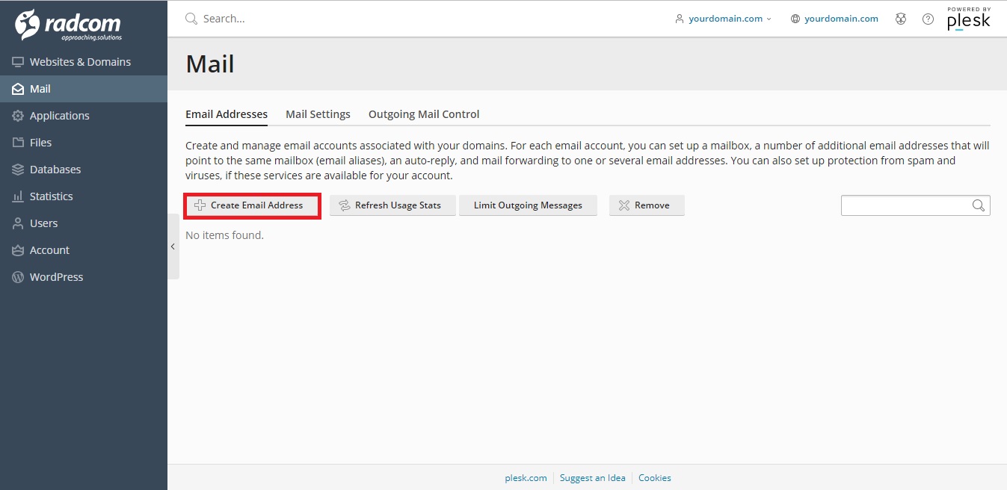1007x490 pixels.
Task: Click the radcom logo
Action: point(69,25)
